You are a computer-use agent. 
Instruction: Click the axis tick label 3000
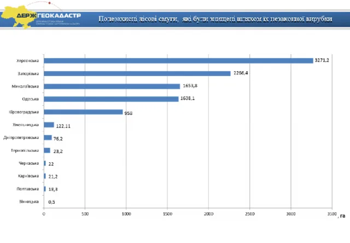291,214
